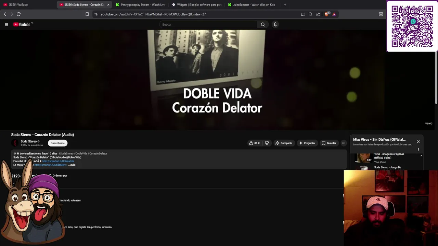Image resolution: width=438 pixels, height=246 pixels.
Task: Bookmark this page via the address bar bookmark icon
Action: tap(87, 14)
